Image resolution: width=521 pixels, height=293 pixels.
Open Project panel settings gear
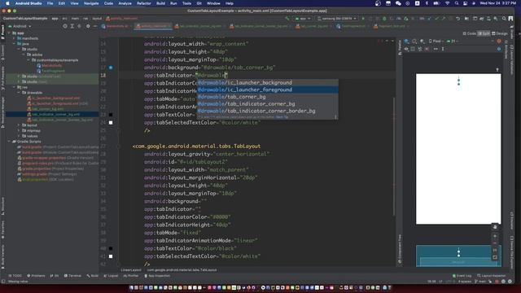tap(88, 26)
